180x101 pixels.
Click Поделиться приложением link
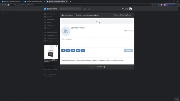(84, 60)
